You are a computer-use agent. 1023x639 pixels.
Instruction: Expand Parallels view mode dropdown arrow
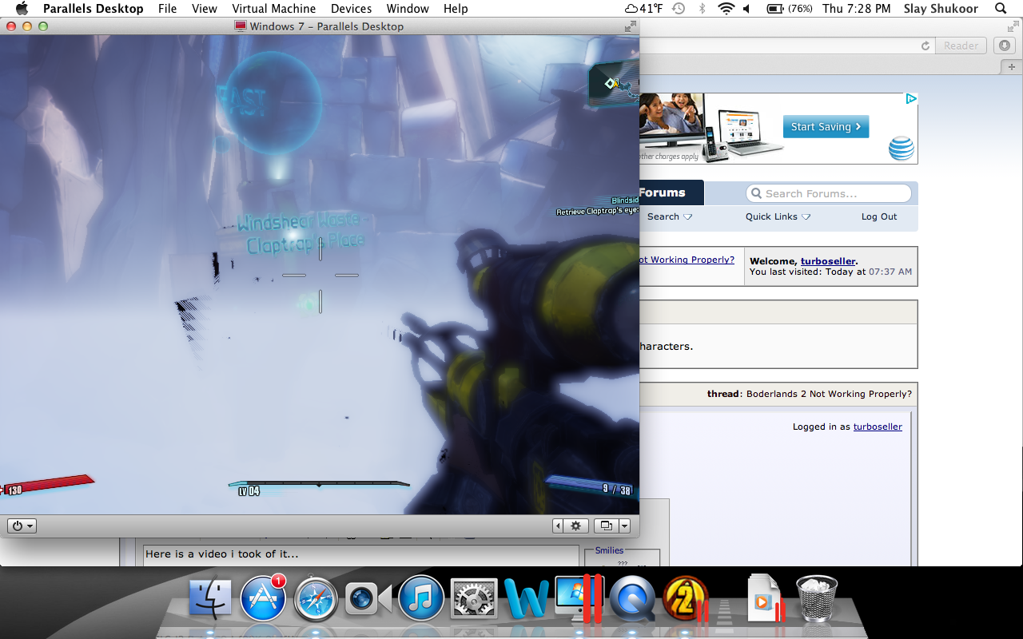pos(625,526)
